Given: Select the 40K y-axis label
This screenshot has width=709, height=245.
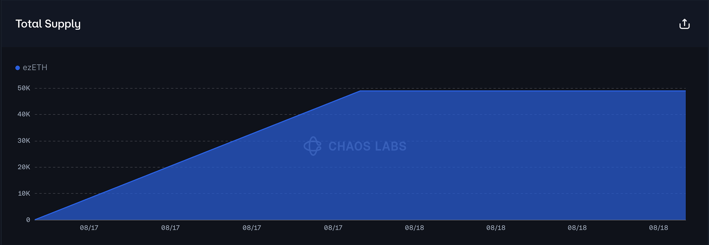Looking at the screenshot, I should (24, 114).
